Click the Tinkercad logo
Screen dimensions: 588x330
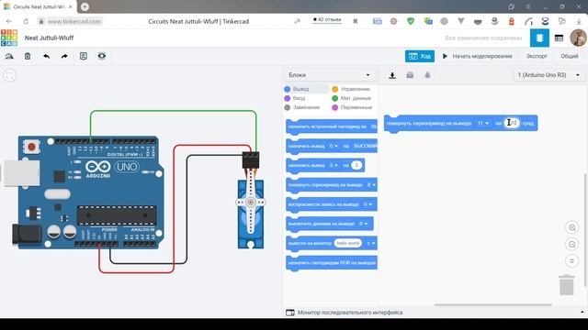point(9,38)
